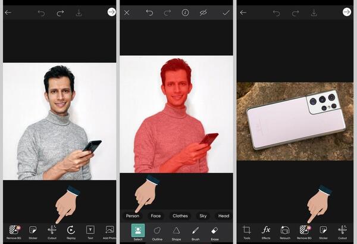Tap back arrow in left phone screen
357x244 pixels.
[x=8, y=12]
